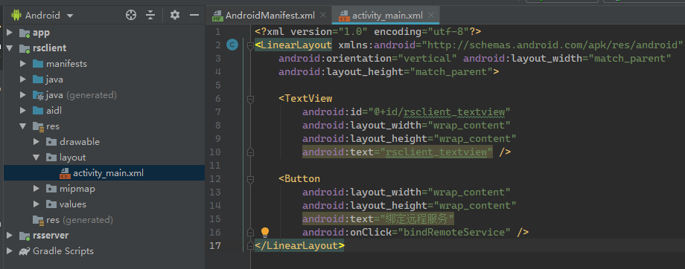This screenshot has height=269, width=685.
Task: Expand the values folder
Action: coord(37,204)
